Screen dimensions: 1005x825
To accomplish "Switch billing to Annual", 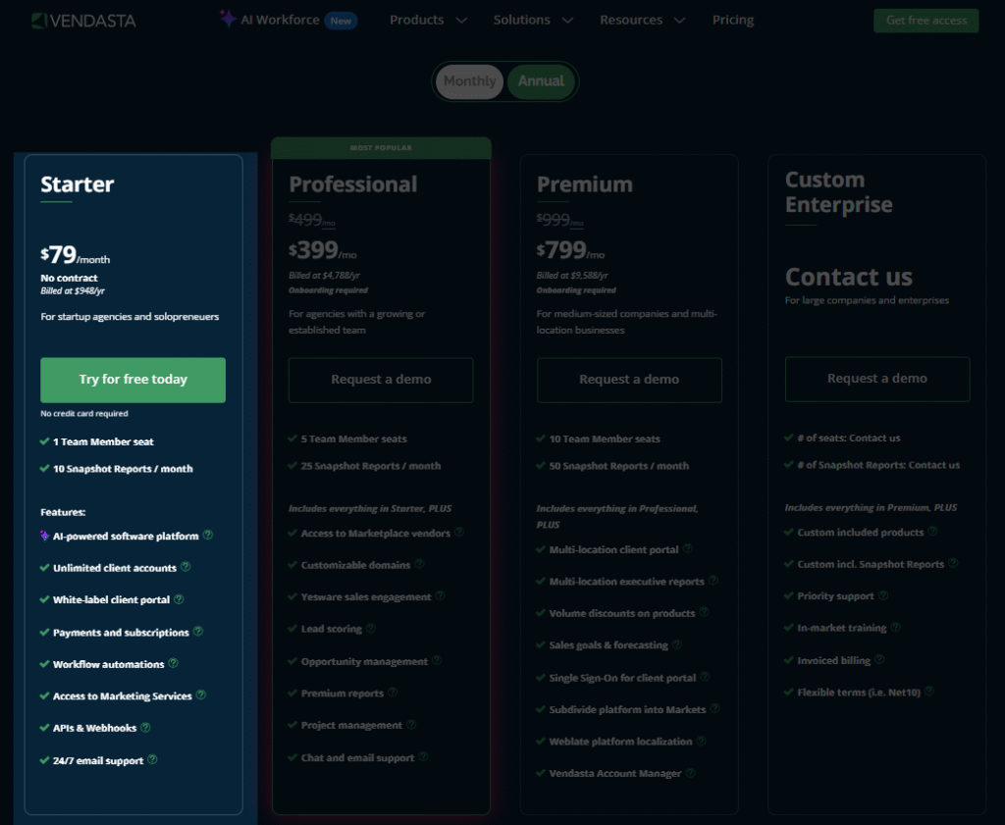I will [x=541, y=81].
